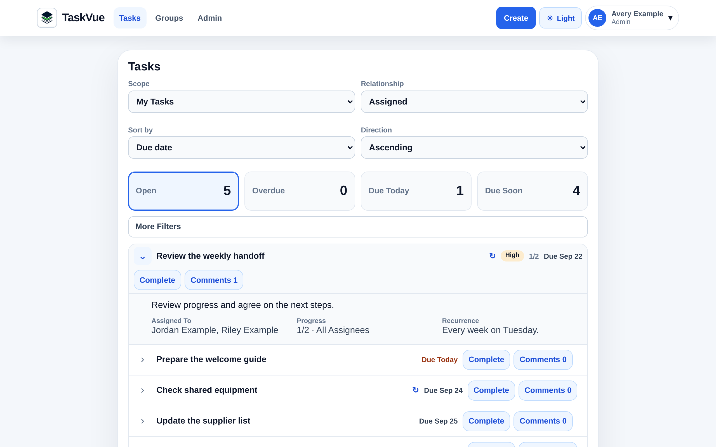Open the user menu dropdown arrow
Viewport: 716px width, 447px height.
[670, 18]
